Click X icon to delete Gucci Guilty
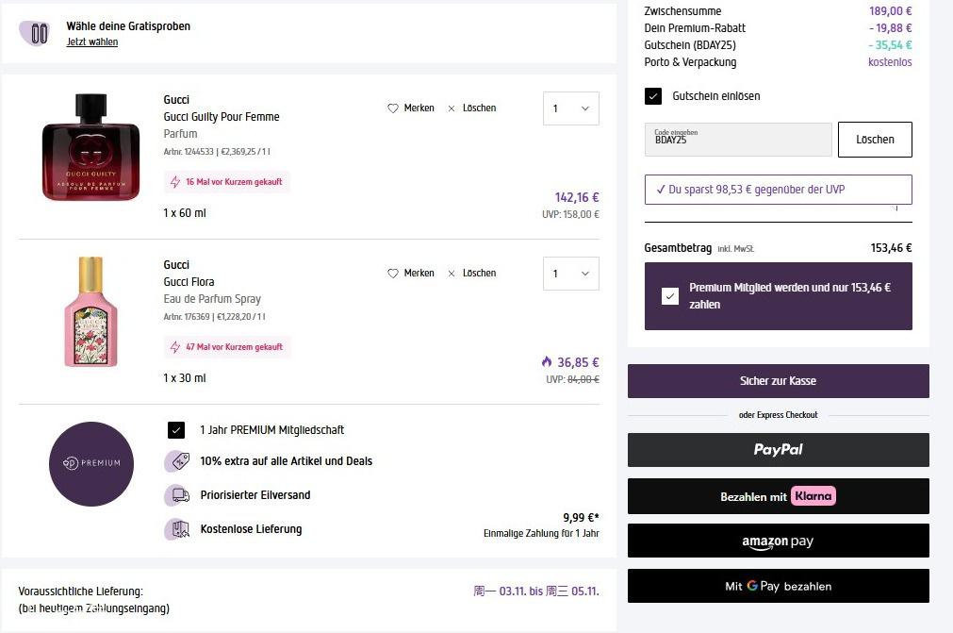Screen dimensions: 953x633 pos(452,108)
